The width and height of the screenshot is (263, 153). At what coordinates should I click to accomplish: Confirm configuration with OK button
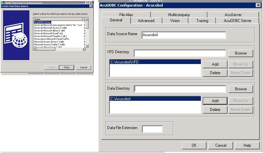click(x=194, y=145)
